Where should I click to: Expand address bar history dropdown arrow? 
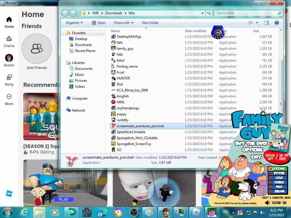tap(202, 13)
